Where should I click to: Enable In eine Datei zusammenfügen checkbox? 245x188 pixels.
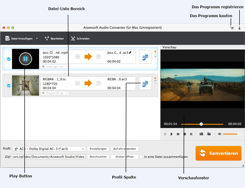[141, 157]
